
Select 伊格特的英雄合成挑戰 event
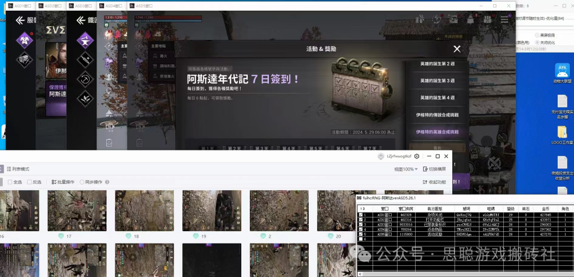[x=437, y=131]
